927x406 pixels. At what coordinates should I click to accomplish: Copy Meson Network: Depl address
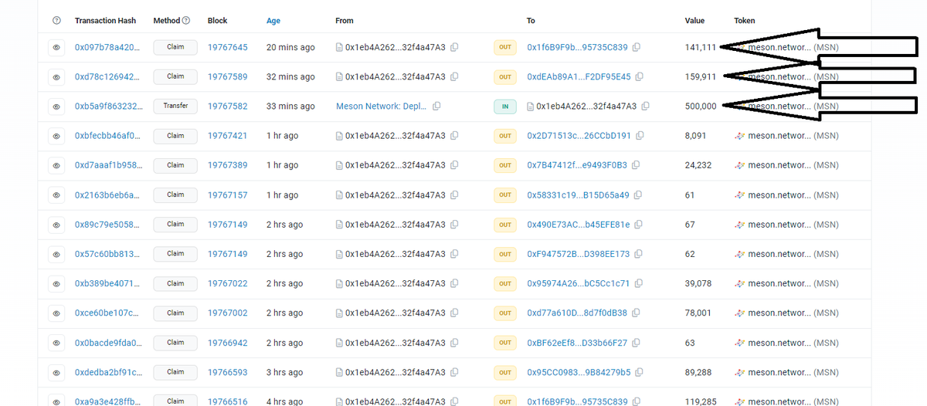(x=436, y=106)
